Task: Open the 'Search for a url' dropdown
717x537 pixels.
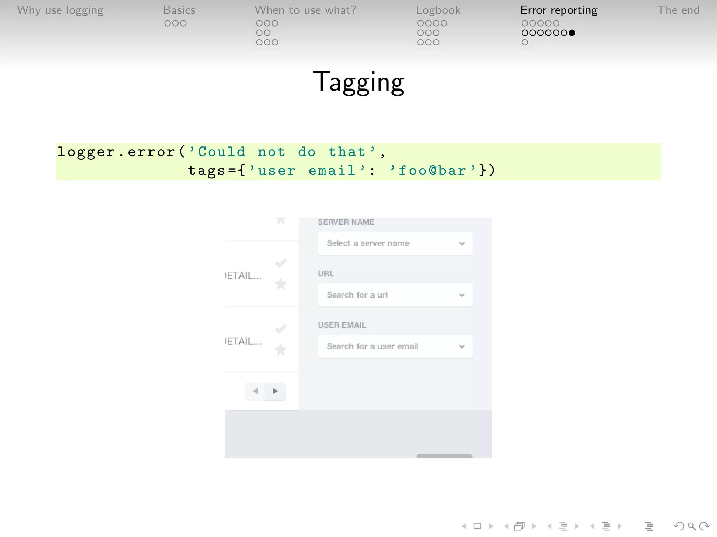Action: pos(395,295)
